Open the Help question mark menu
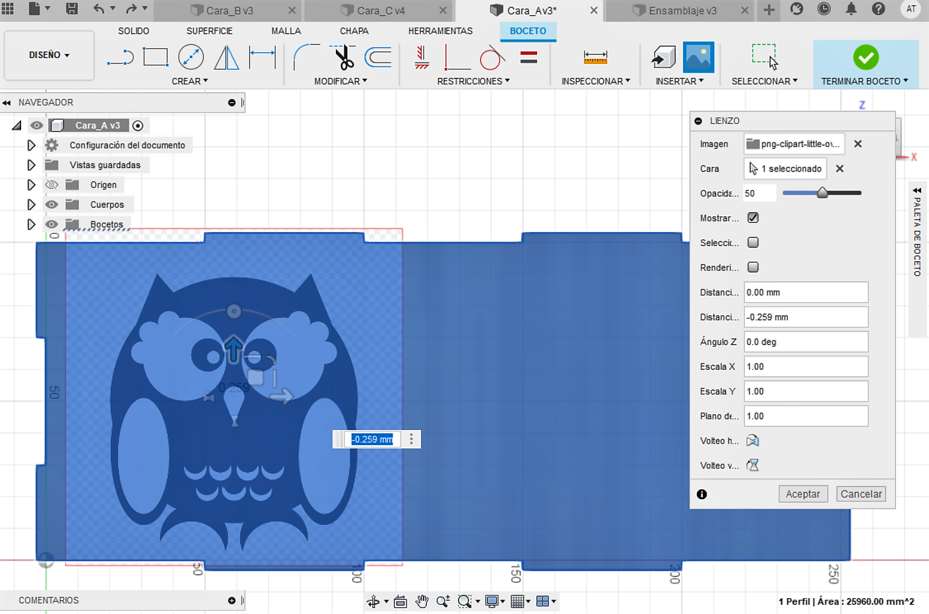Viewport: 929px width, 614px height. tap(878, 9)
